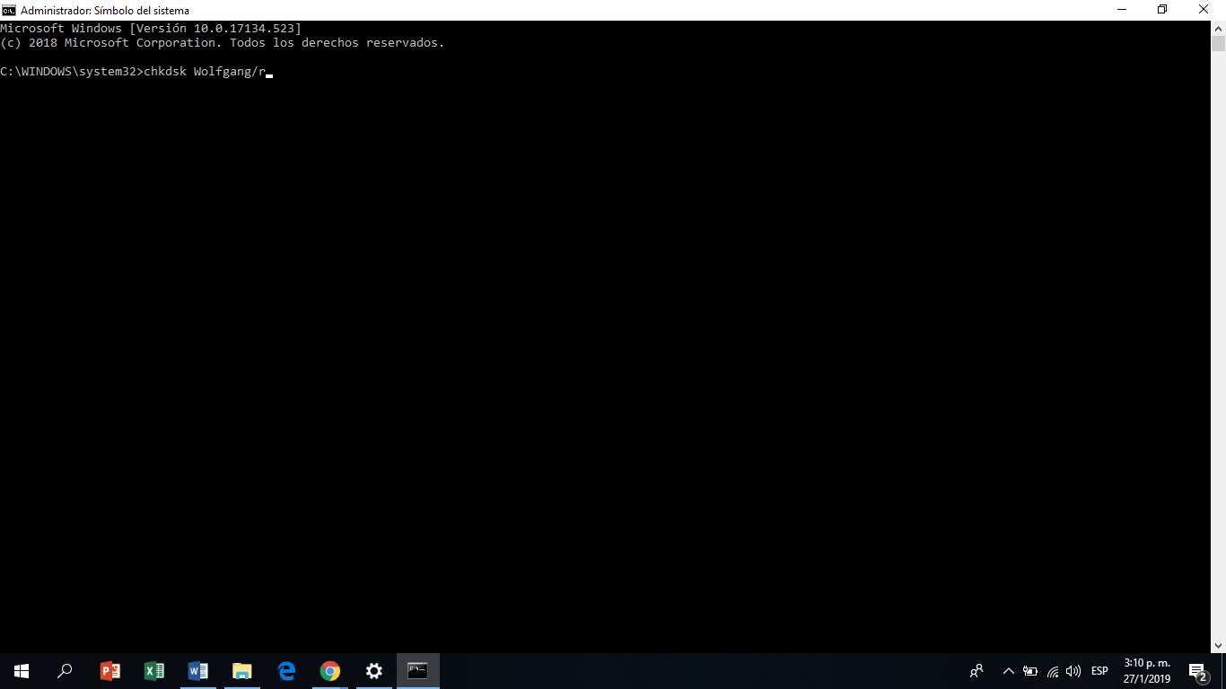This screenshot has width=1226, height=689.
Task: Open the Command Prompt title bar system icon
Action: (x=9, y=10)
